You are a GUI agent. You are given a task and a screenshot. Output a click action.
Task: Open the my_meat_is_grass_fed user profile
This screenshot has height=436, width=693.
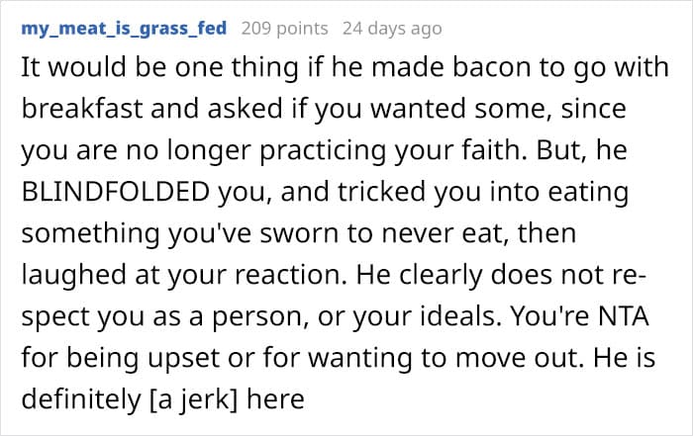pyautogui.click(x=124, y=29)
